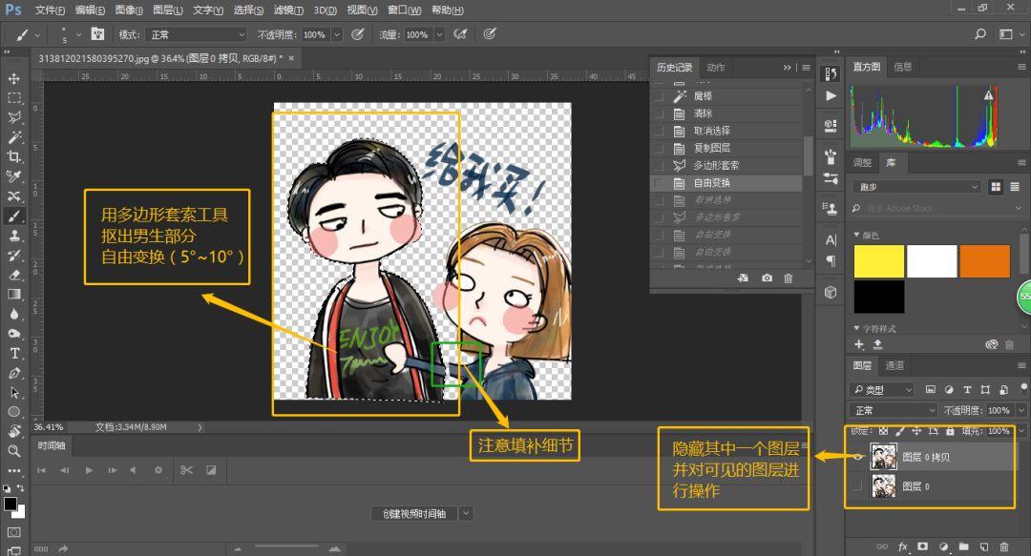Play the timeline
This screenshot has width=1031, height=556.
89,470
